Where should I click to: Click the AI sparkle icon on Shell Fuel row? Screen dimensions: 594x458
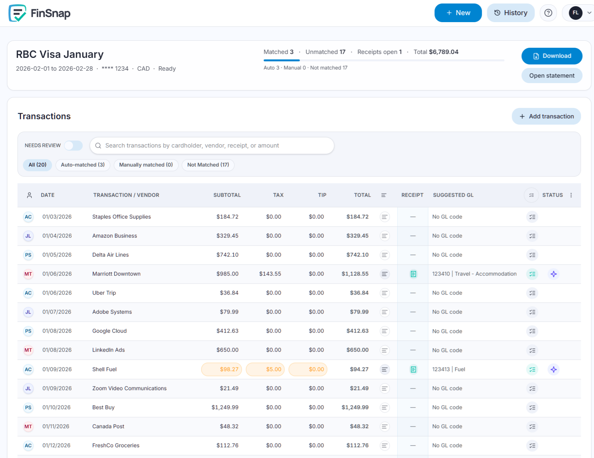tap(553, 369)
